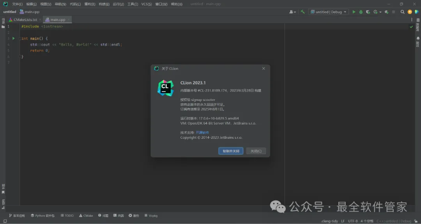Click the 复制并关闭 button in About dialog
The image size is (421, 224).
[231, 151]
